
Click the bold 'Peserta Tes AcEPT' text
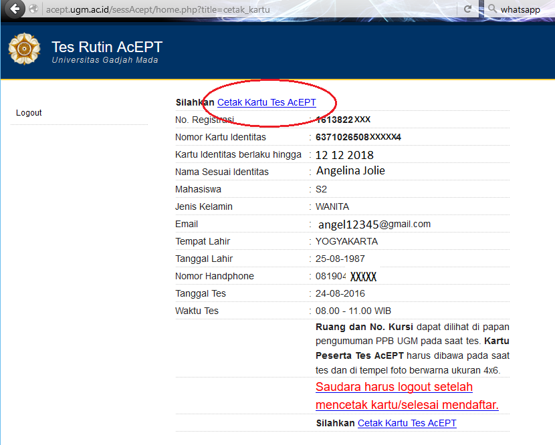[x=360, y=355]
